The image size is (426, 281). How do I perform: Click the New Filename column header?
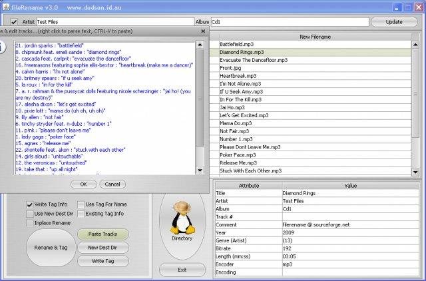314,37
